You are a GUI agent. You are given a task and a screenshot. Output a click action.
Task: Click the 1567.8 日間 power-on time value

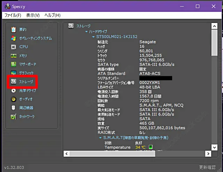pos(150,96)
